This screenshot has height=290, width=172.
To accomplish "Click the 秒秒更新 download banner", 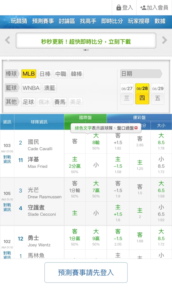I will click(x=86, y=40).
